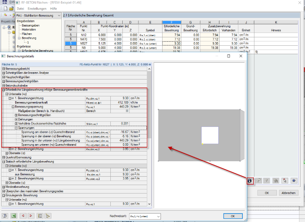Open calculation details via the info icon
305x222 pixels.
pos(250,181)
